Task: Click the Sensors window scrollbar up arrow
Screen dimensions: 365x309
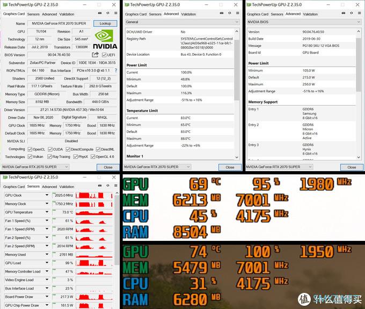Action: pos(117,193)
